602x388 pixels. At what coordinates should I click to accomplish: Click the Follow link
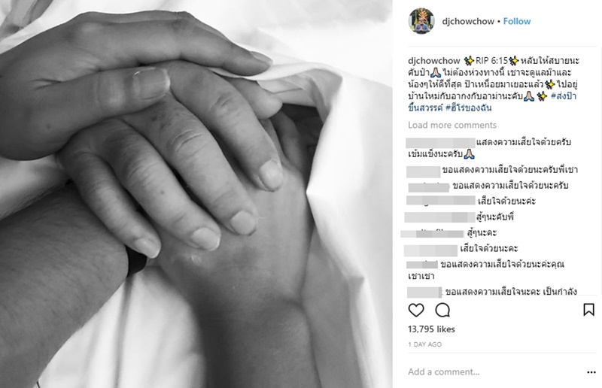click(517, 22)
